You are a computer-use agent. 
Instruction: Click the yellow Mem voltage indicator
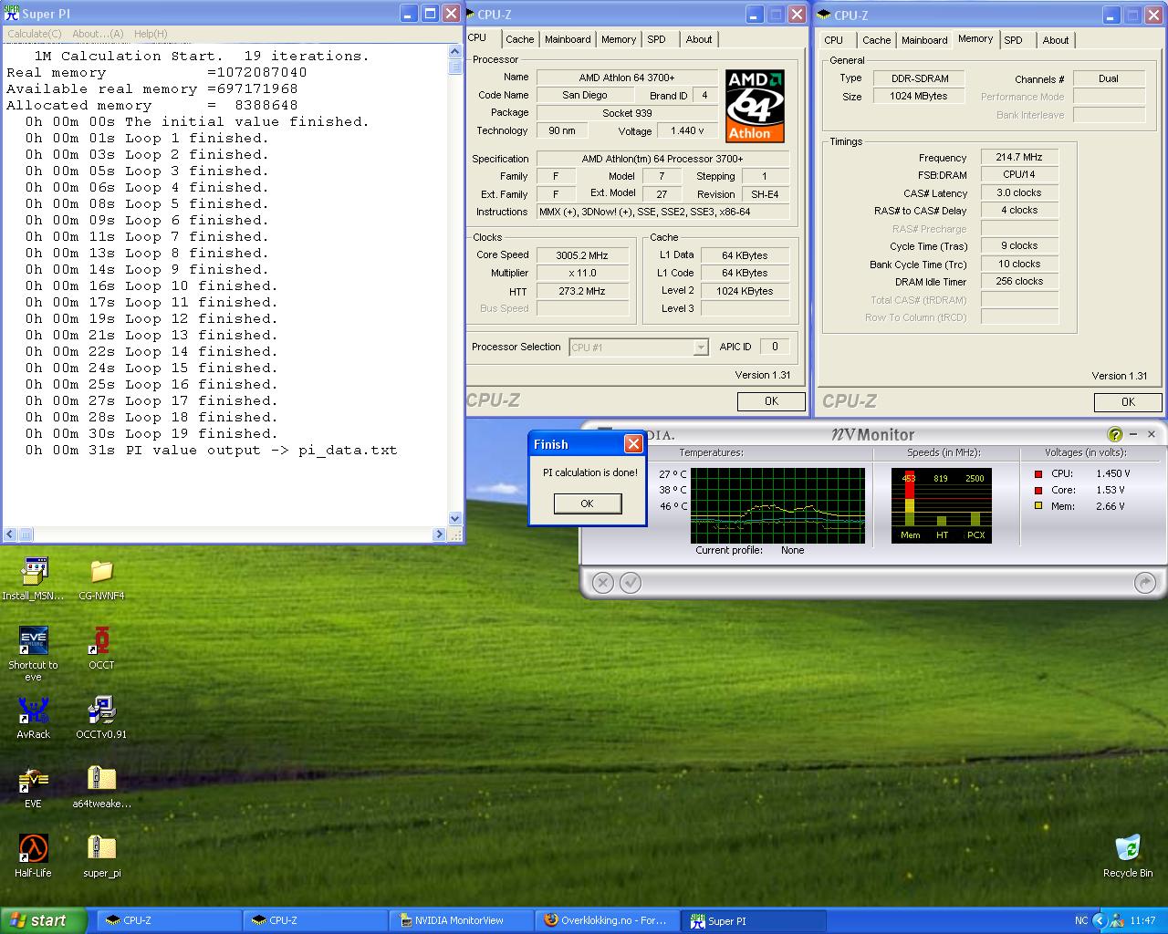[x=1038, y=506]
